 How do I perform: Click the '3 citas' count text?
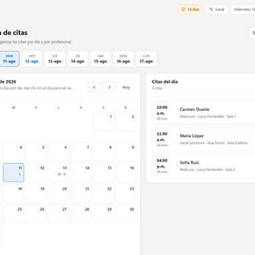tap(157, 88)
